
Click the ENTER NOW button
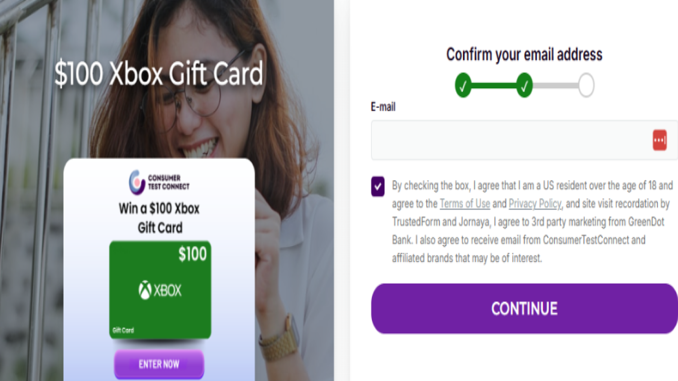pyautogui.click(x=159, y=364)
